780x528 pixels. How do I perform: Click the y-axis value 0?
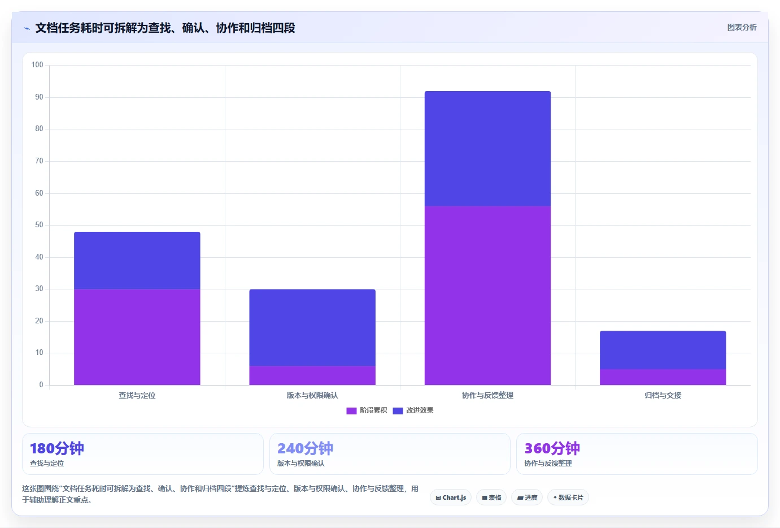(x=41, y=385)
